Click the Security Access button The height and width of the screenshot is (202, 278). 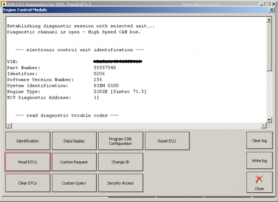click(121, 183)
